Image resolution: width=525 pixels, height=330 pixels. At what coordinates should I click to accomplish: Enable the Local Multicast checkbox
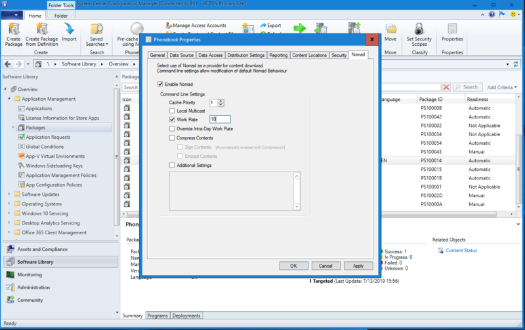tap(172, 111)
